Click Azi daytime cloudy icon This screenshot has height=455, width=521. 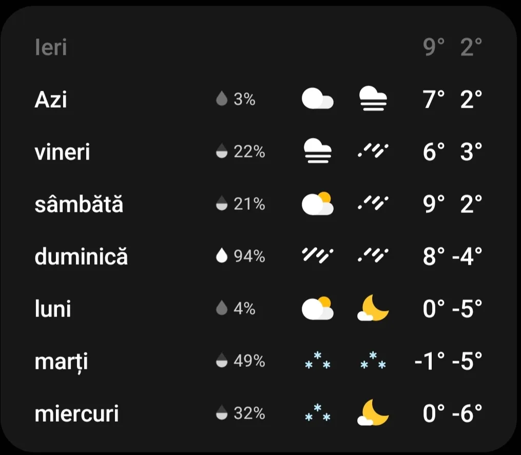[317, 99]
